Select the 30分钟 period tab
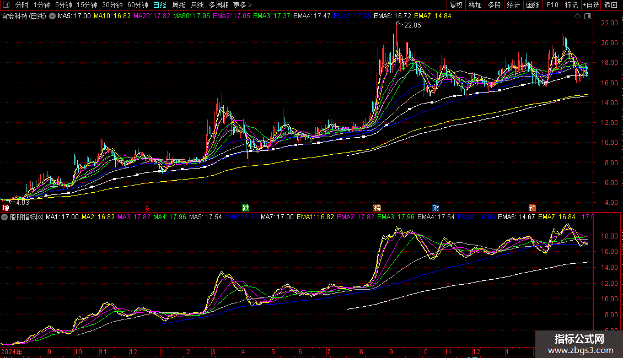The height and width of the screenshot is (358, 623). (x=112, y=5)
